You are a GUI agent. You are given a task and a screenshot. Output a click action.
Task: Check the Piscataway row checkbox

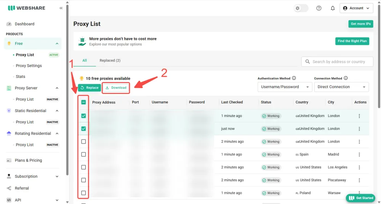pos(83,180)
